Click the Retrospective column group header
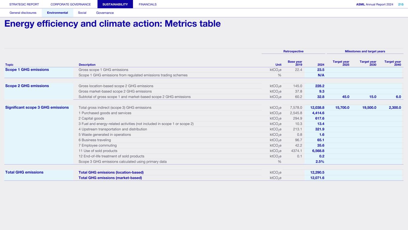408x230 pixels. (293, 51)
